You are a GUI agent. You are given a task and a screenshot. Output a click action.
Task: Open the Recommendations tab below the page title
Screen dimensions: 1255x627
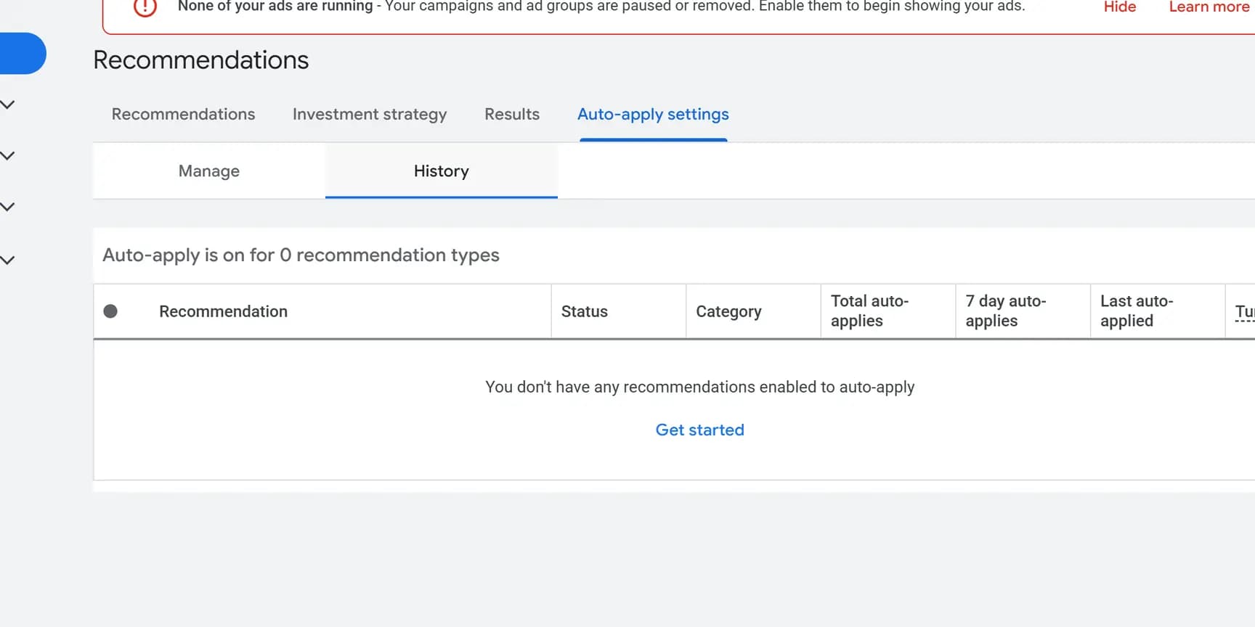point(183,114)
